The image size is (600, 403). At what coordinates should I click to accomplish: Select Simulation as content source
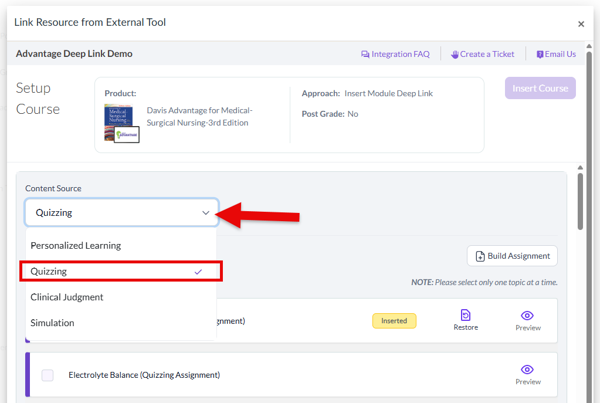pyautogui.click(x=52, y=323)
